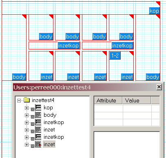The image size is (166, 158).
Task: Click the body label in far-left column
Action: pyautogui.click(x=19, y=77)
